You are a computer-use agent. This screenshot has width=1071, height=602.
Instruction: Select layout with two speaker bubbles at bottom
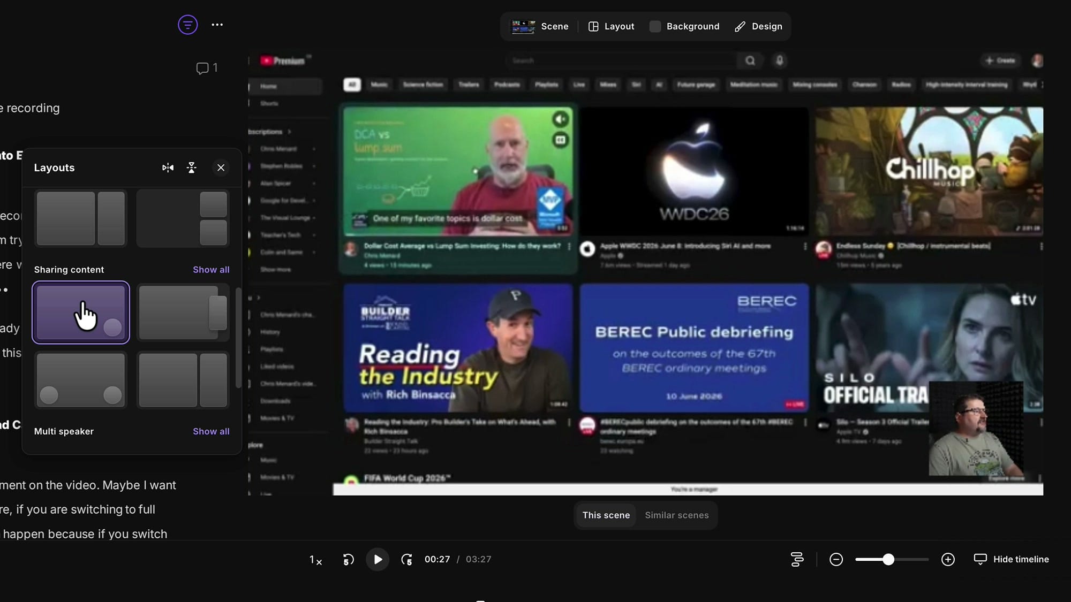coord(81,380)
